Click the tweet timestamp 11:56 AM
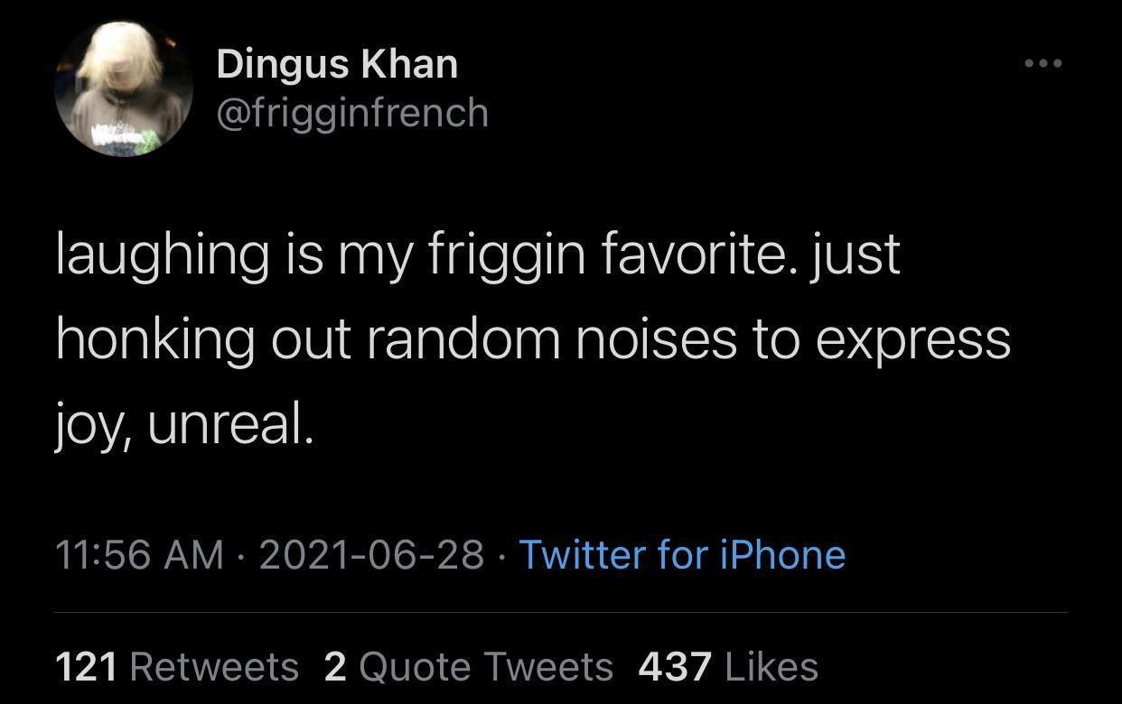 139,554
